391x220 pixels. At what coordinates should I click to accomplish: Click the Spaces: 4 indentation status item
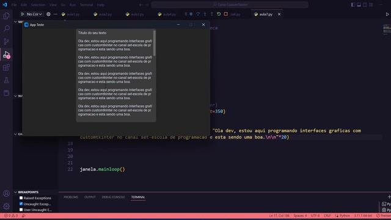pos(300,216)
